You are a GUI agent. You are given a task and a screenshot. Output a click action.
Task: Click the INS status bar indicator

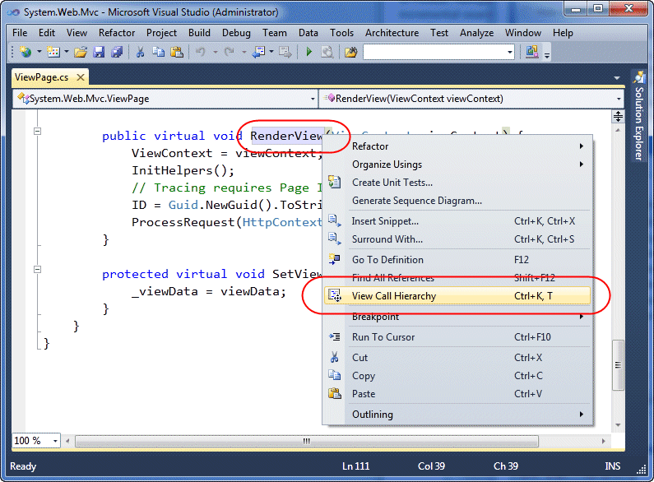click(x=612, y=466)
